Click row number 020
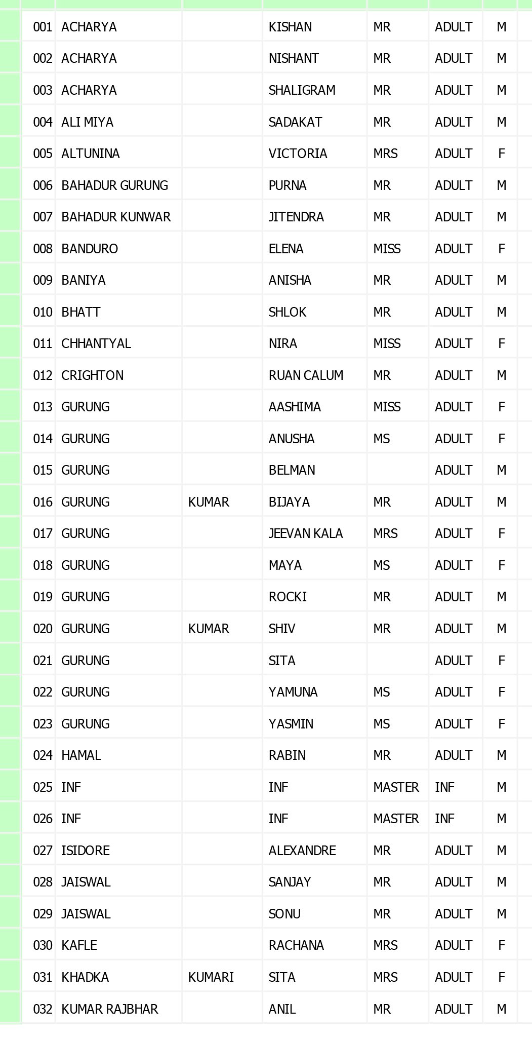532x1040 pixels. click(43, 629)
